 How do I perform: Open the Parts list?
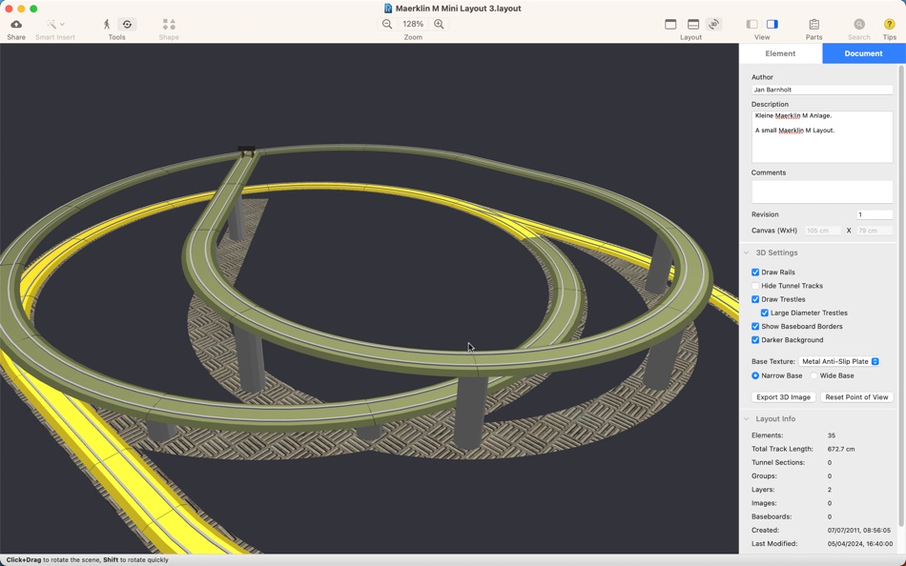pos(813,24)
